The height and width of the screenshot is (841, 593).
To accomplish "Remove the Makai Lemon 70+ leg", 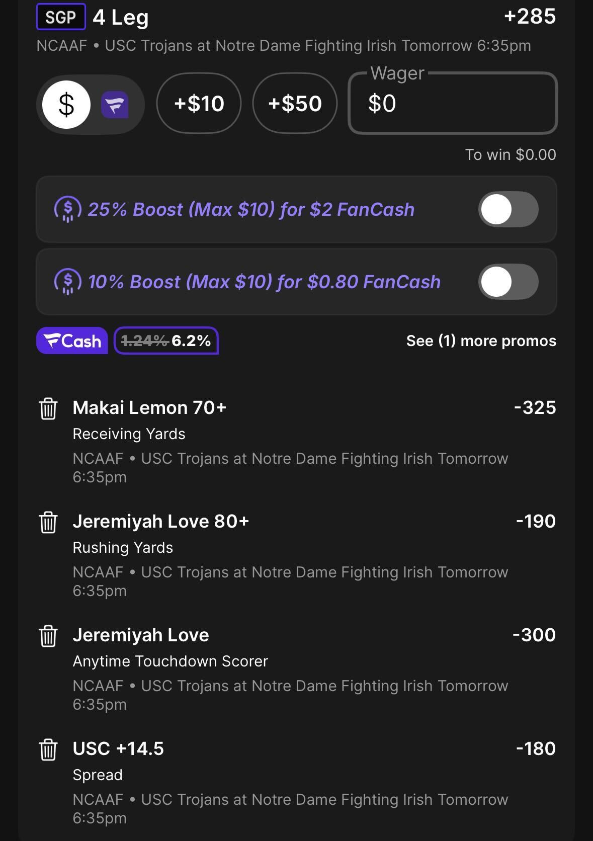I will (48, 408).
